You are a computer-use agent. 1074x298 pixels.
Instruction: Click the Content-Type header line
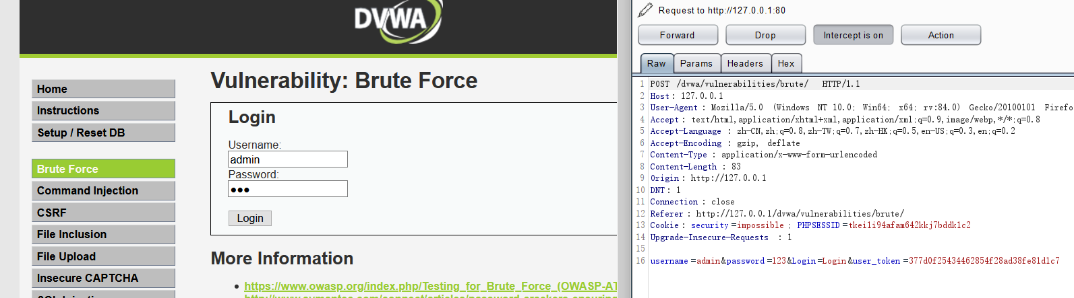764,155
